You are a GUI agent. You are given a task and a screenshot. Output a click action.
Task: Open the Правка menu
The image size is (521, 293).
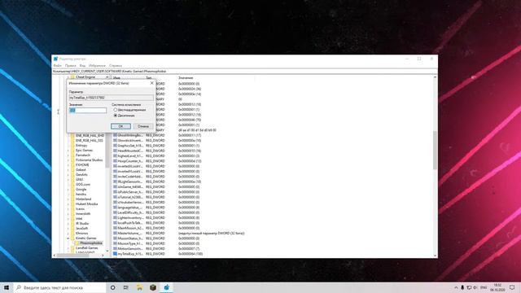(x=71, y=66)
